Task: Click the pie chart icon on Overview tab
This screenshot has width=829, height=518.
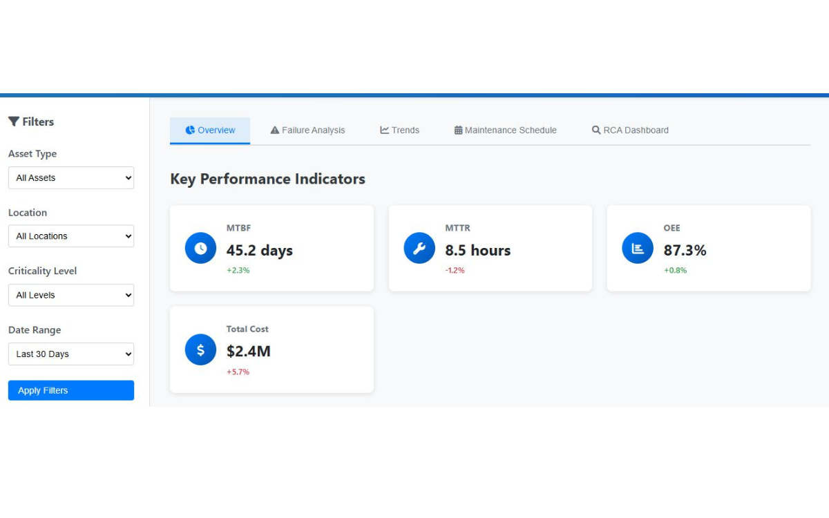Action: coord(189,130)
